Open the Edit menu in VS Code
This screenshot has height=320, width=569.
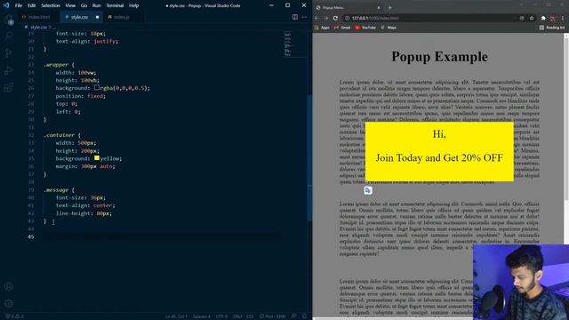[x=32, y=5]
